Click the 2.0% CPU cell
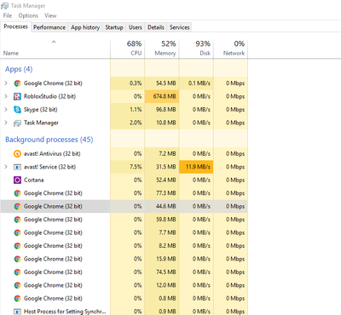Image resolution: width=341 pixels, height=315 pixels. 128,123
